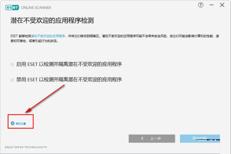This screenshot has width=231, height=154.
Task: Click the back chevron arrow on 上一步
Action: pyautogui.click(x=142, y=138)
